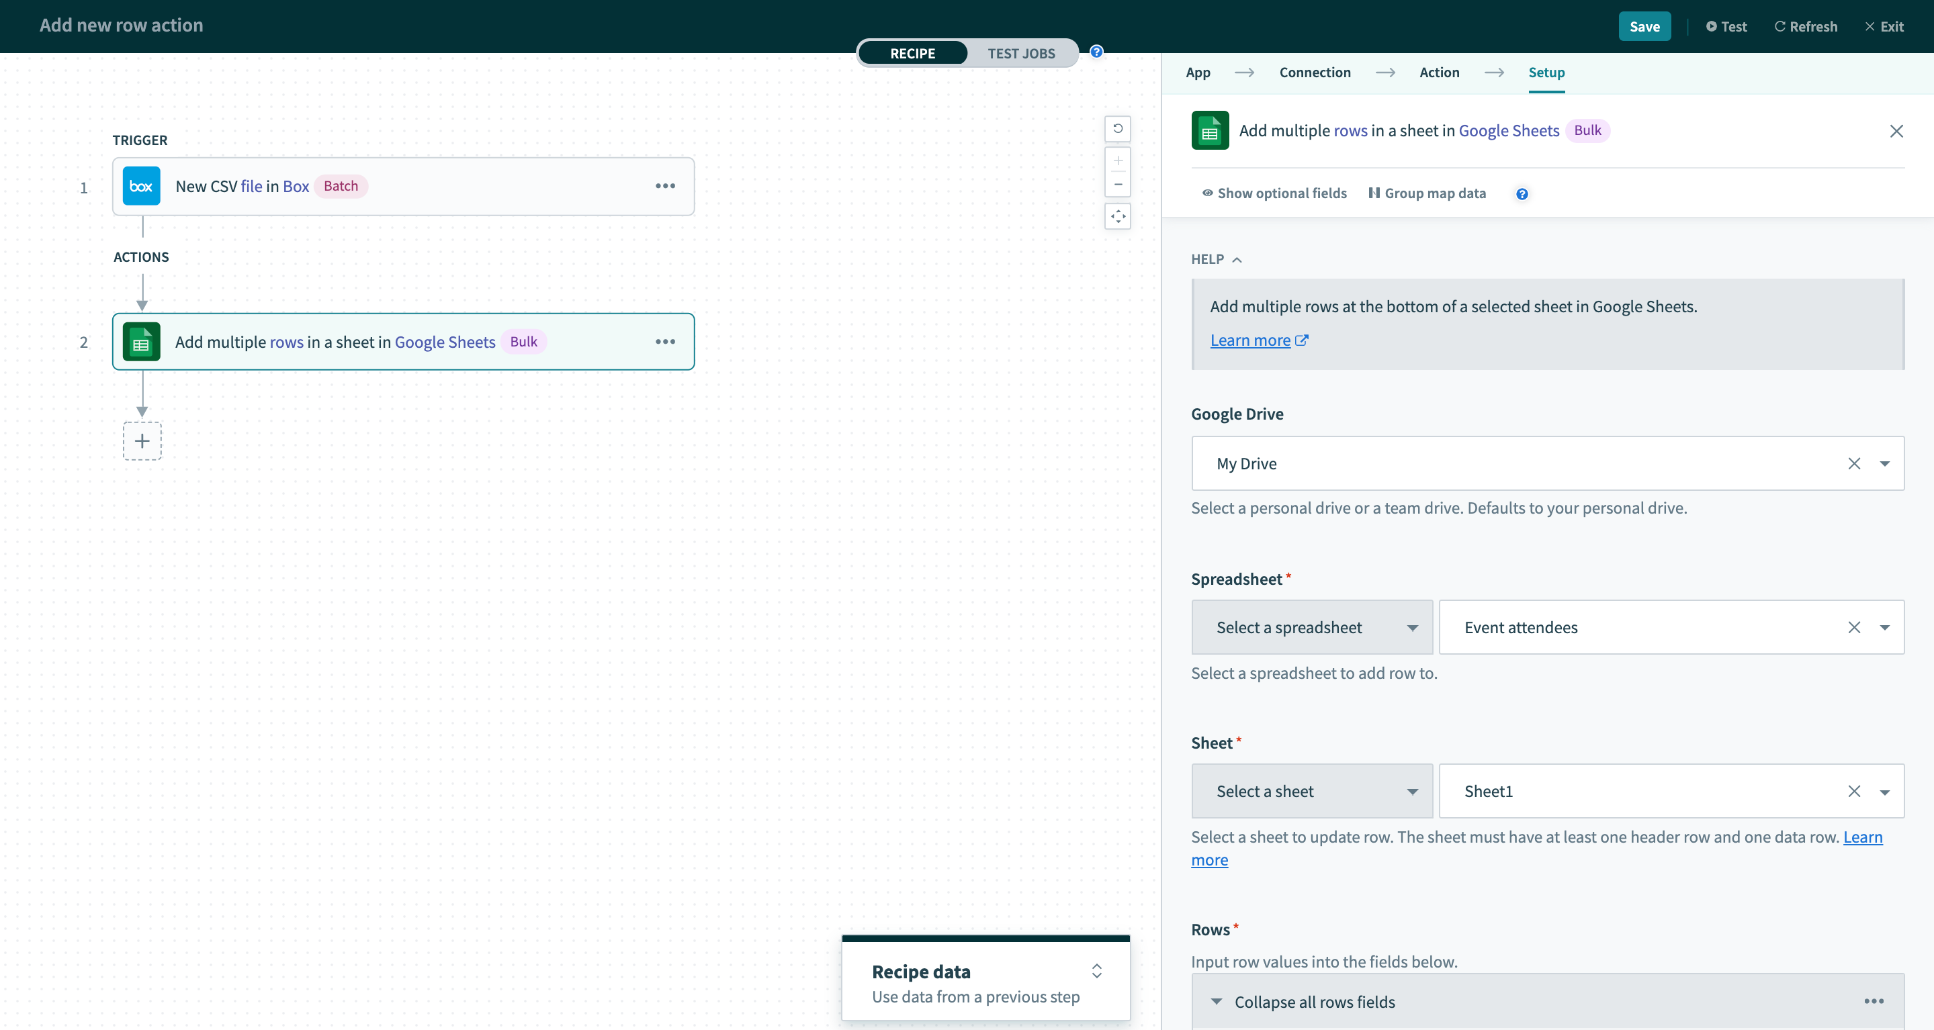Go to the Connection step in the breadcrumb

coord(1315,72)
